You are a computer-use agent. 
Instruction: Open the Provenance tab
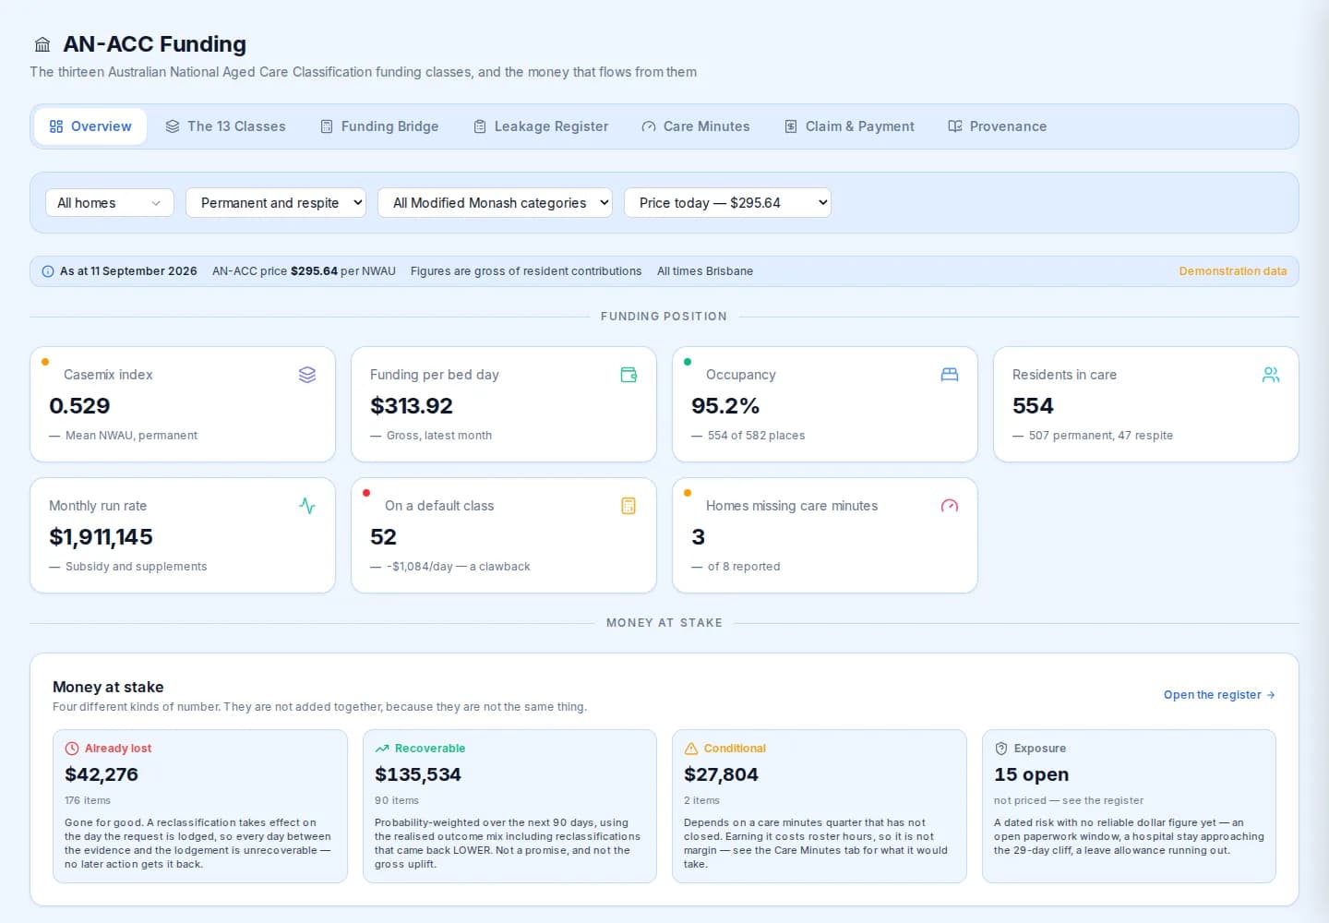998,126
